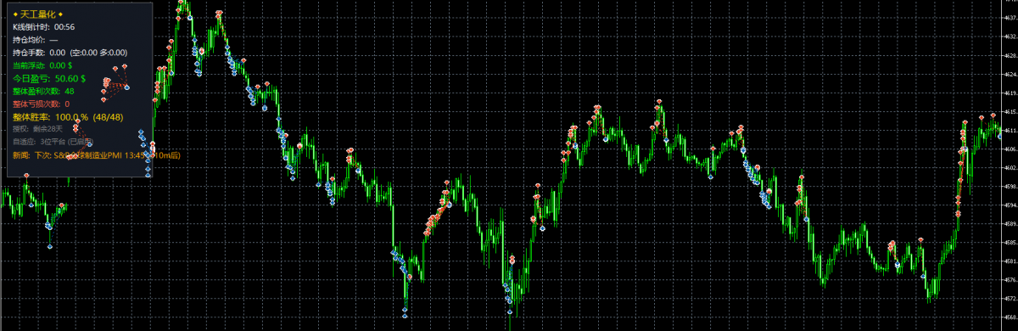The image size is (1018, 331).
Task: Select the 自适应 3位平台 row
Action: tap(53, 142)
